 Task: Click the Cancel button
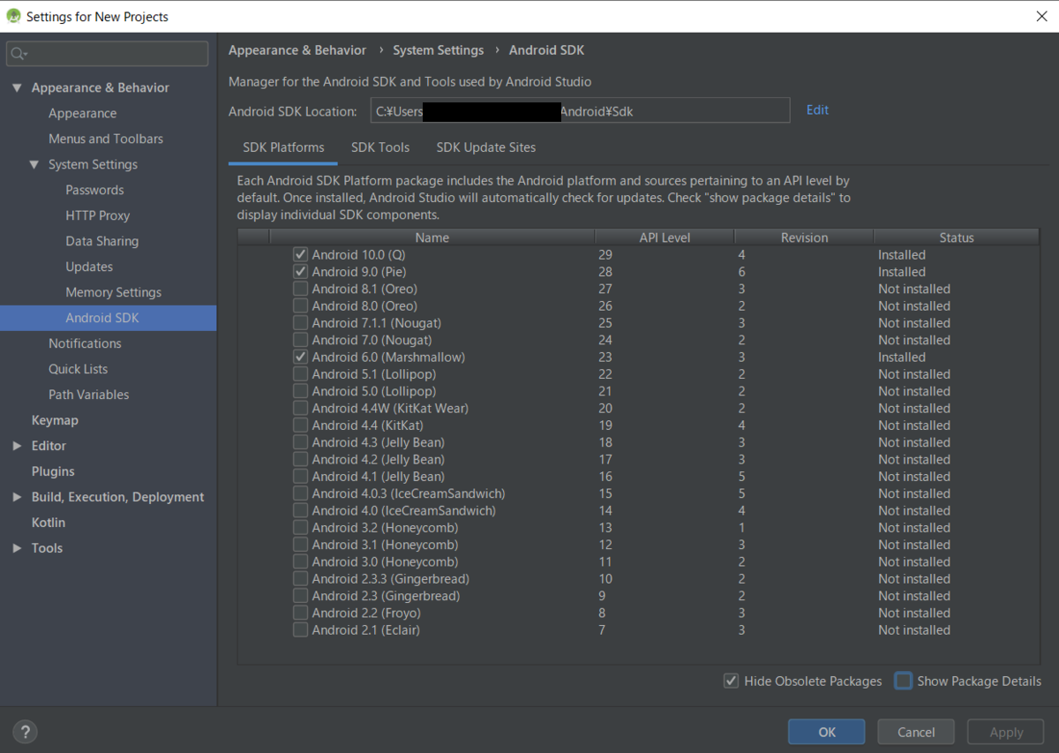coord(916,732)
